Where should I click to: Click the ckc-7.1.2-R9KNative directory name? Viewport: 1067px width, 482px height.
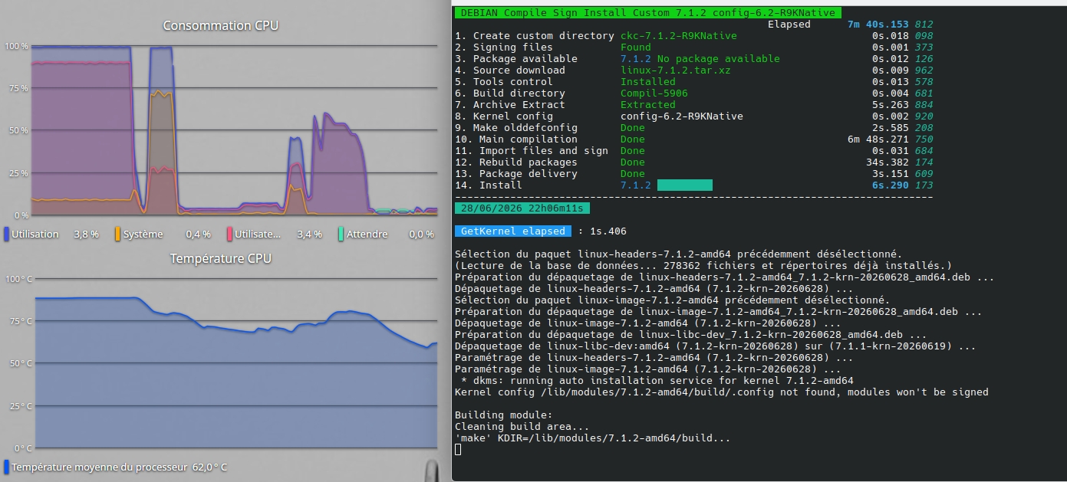(678, 35)
